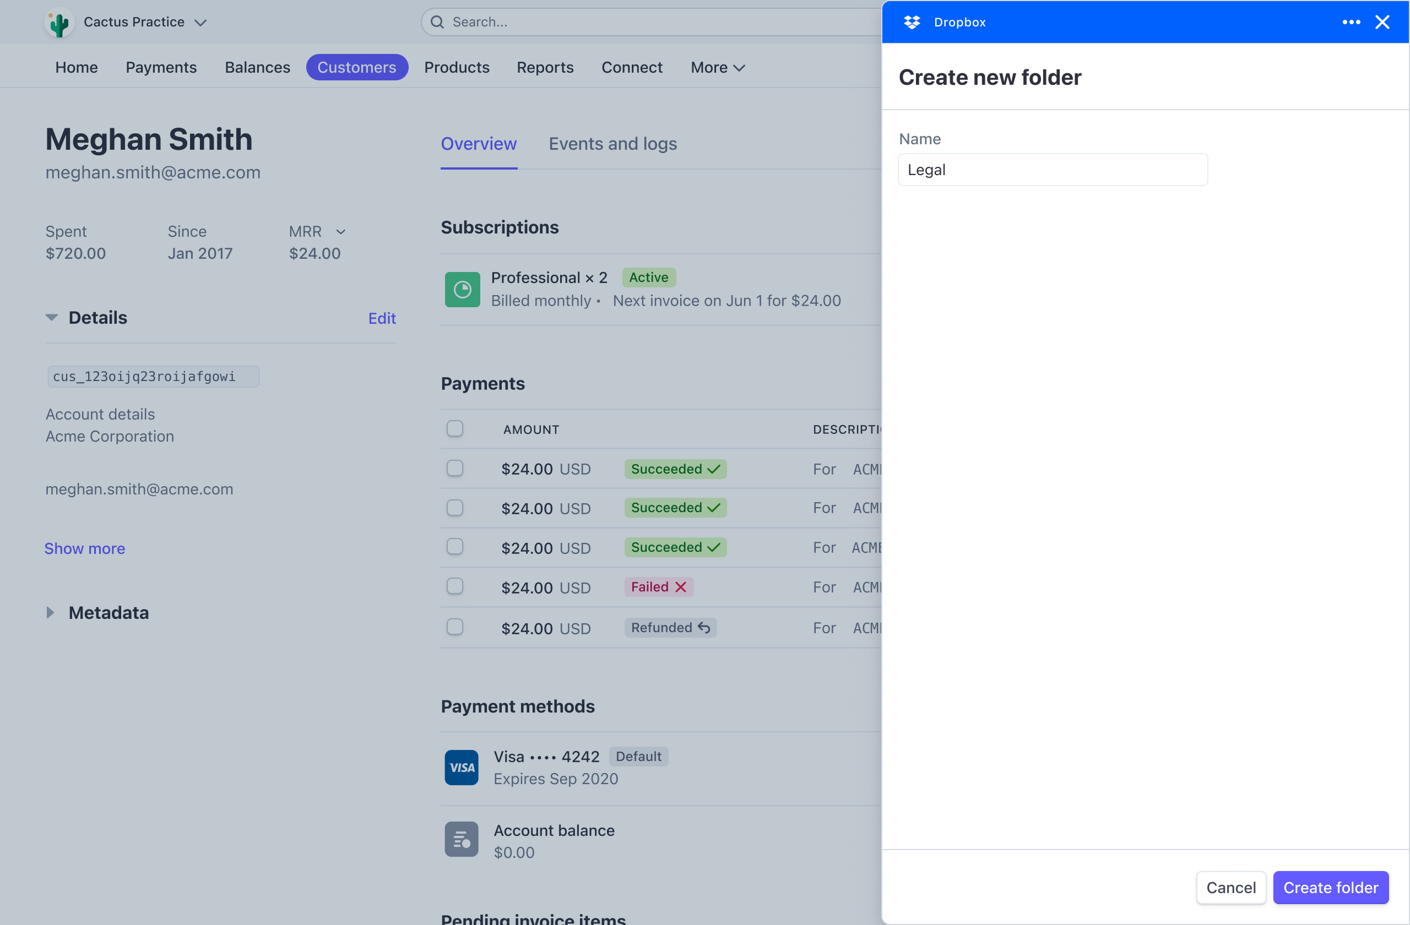This screenshot has width=1410, height=925.
Task: Click the Create folder button
Action: coord(1331,887)
